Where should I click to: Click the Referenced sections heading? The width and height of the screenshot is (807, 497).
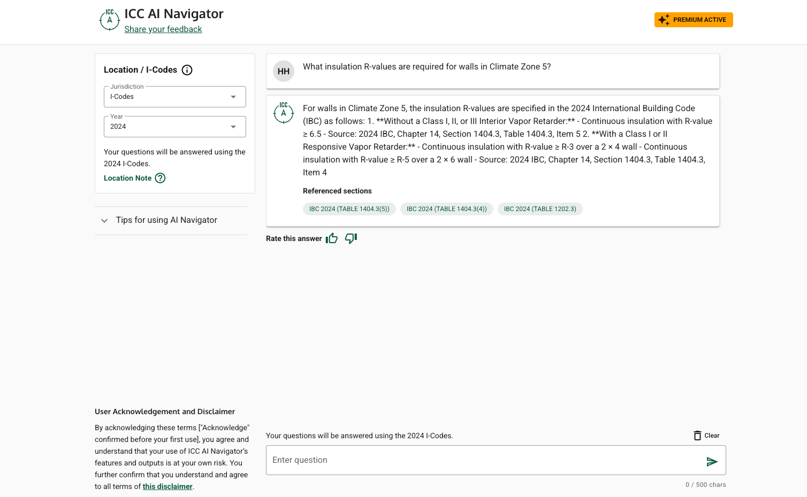[x=337, y=191]
